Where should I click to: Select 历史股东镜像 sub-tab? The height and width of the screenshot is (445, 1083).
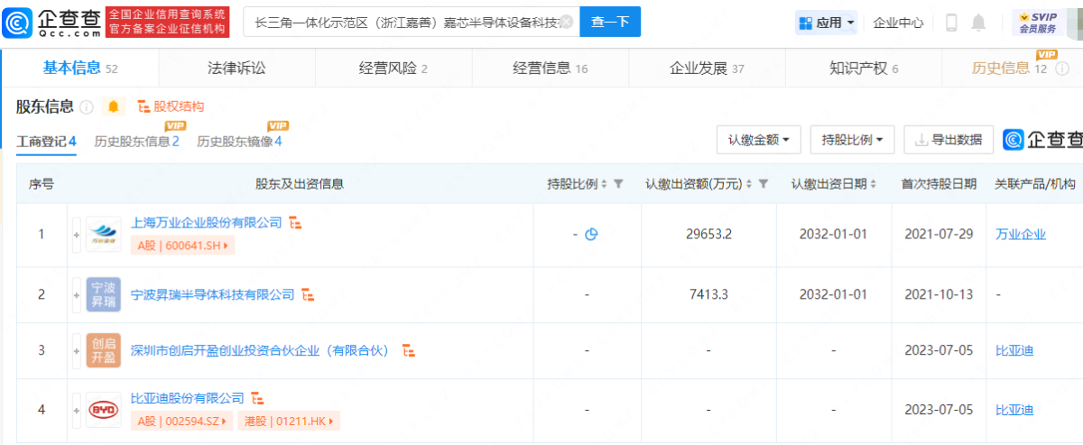pos(239,142)
